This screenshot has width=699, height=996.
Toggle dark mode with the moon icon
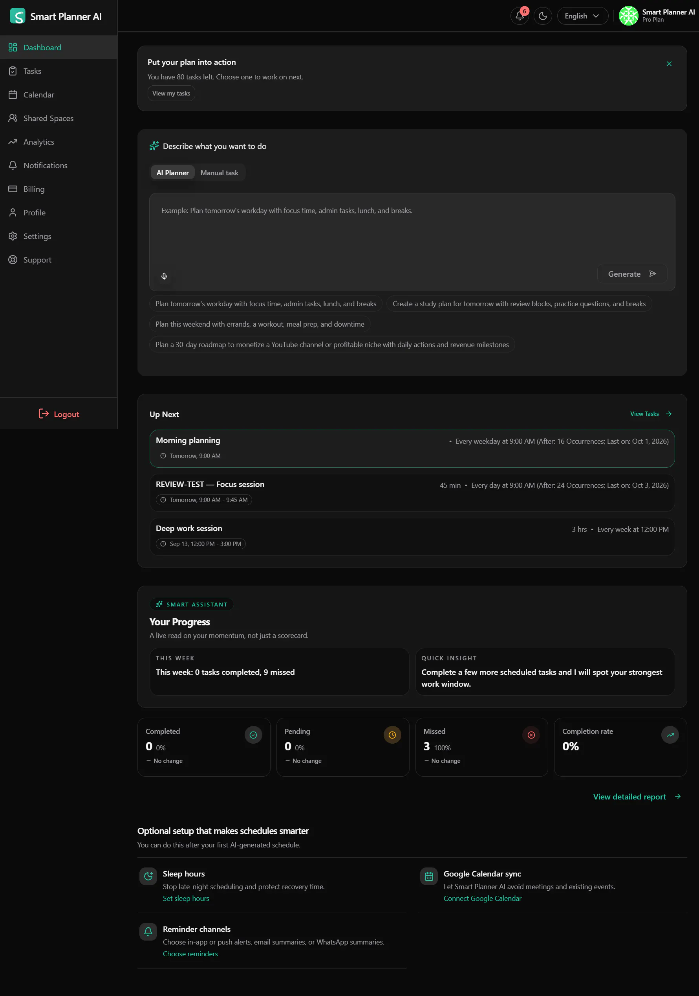click(x=543, y=16)
